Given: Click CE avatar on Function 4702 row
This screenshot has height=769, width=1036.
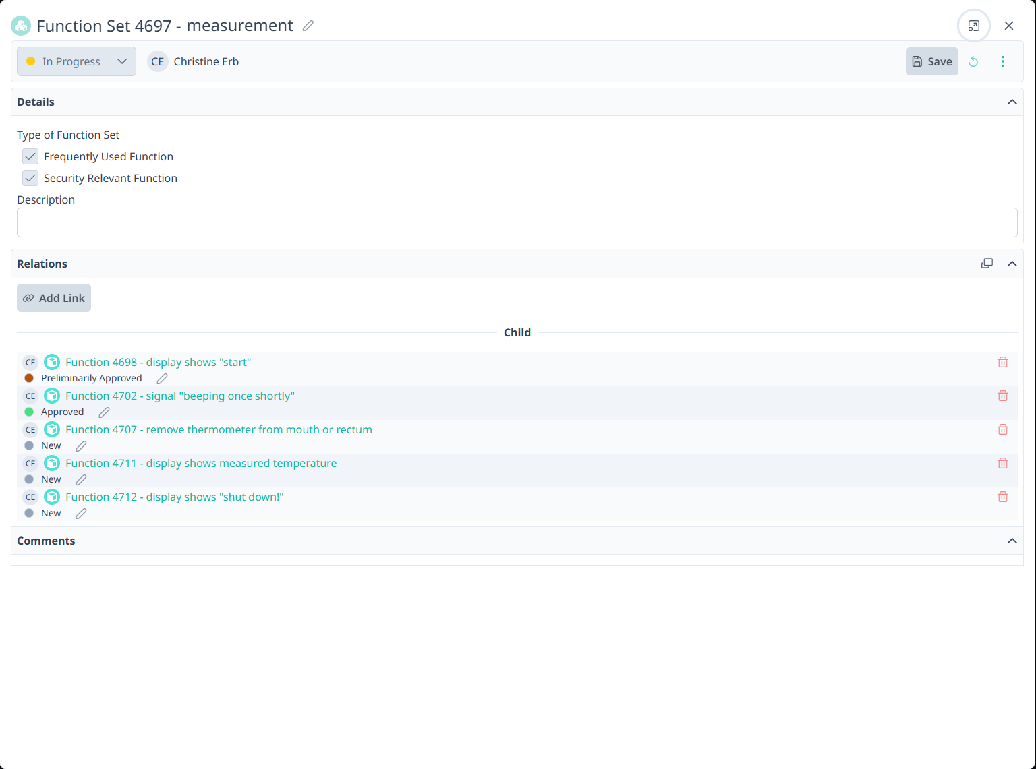Looking at the screenshot, I should click(30, 396).
